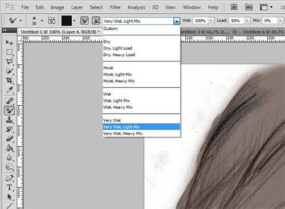Open the Image menu
The image size is (285, 209).
(x=57, y=7)
